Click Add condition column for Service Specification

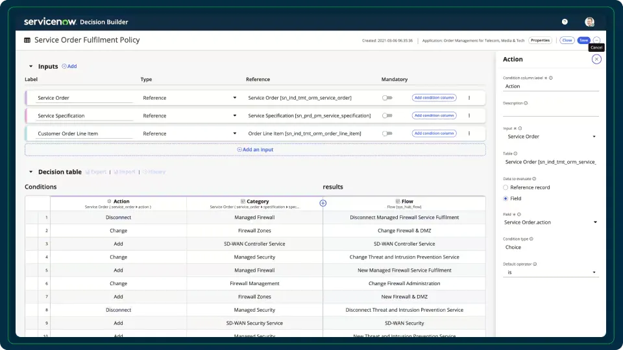point(434,115)
